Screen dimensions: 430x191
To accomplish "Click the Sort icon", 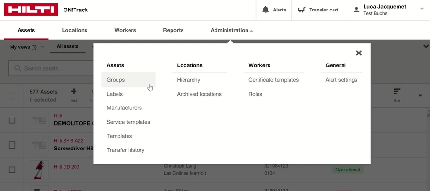I will (397, 92).
